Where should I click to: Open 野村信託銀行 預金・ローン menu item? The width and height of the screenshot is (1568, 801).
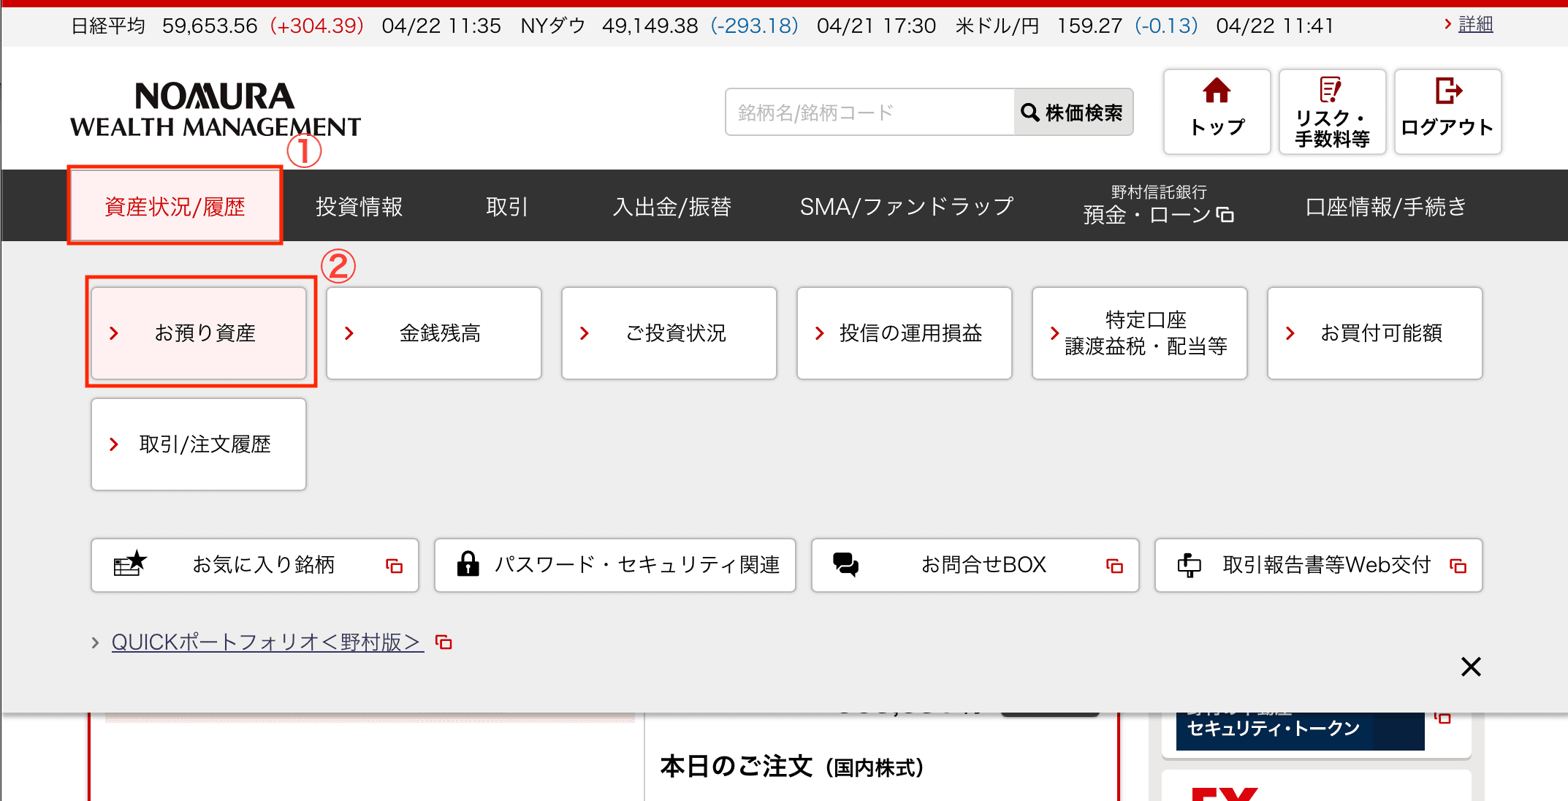(x=1158, y=205)
